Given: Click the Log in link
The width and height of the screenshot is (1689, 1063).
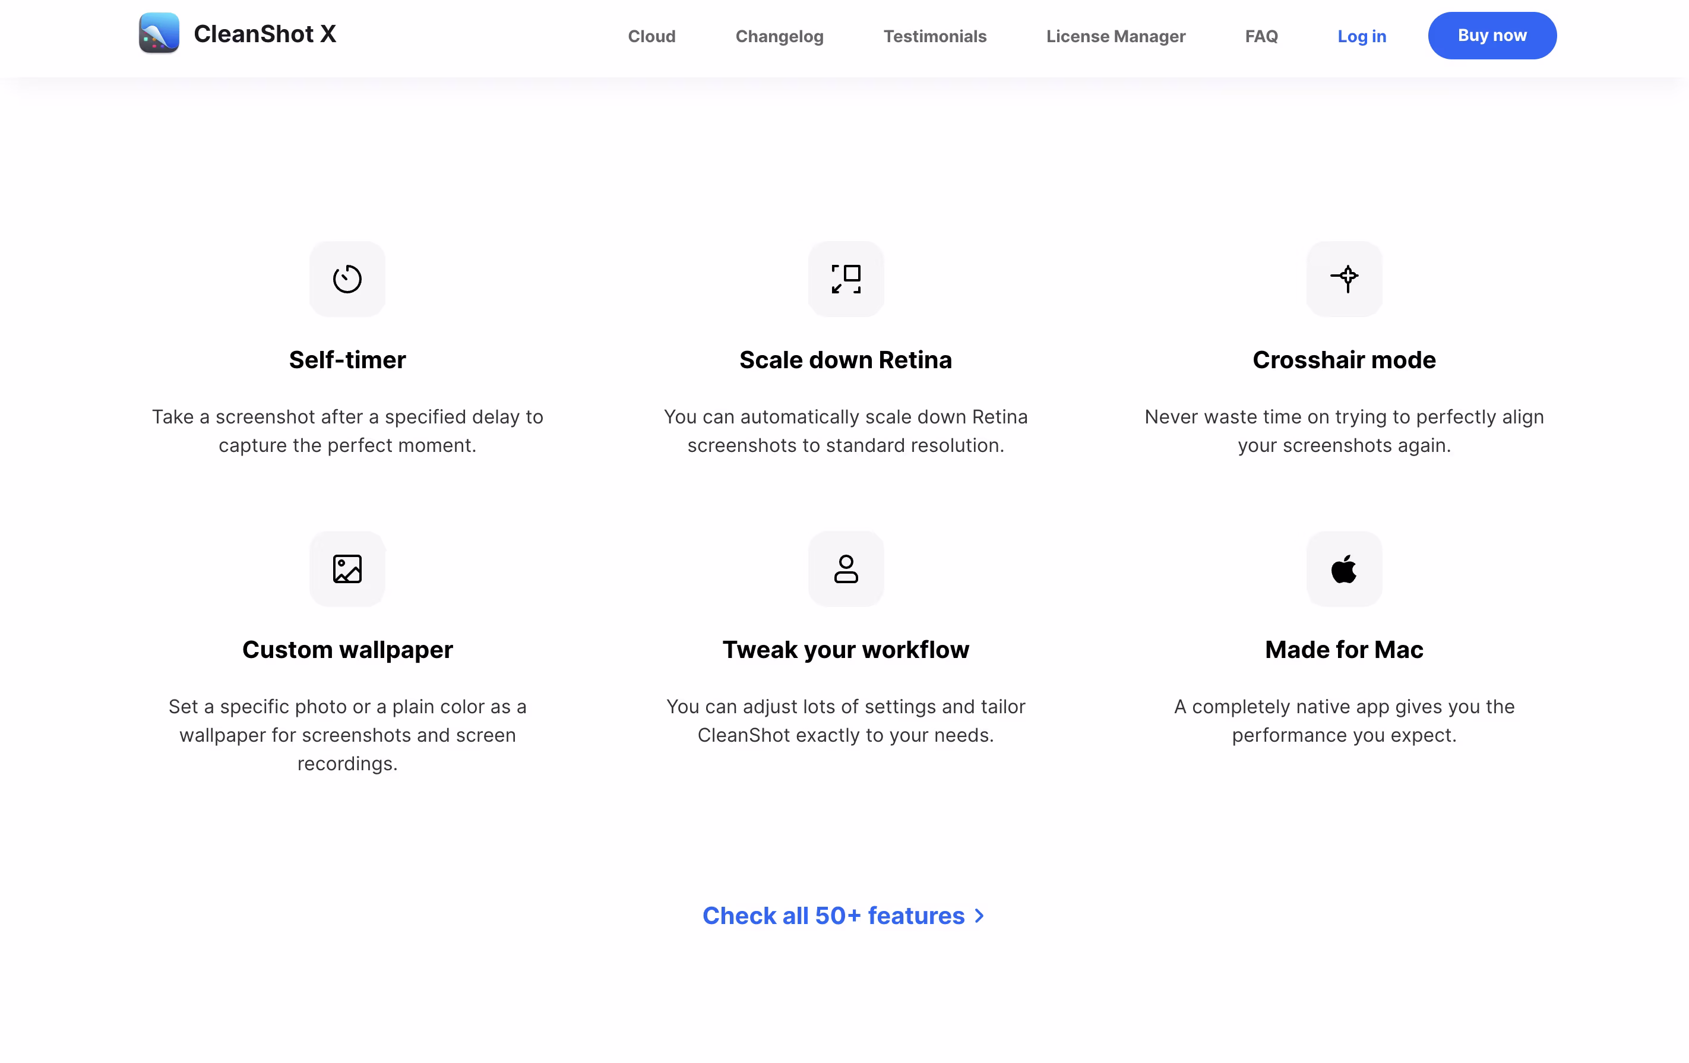Looking at the screenshot, I should coord(1361,36).
